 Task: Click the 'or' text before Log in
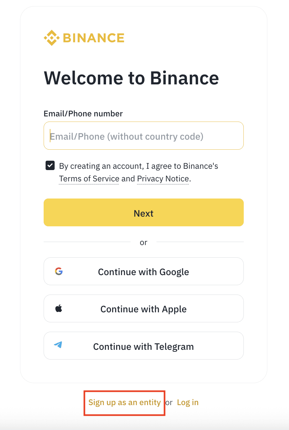click(x=169, y=403)
